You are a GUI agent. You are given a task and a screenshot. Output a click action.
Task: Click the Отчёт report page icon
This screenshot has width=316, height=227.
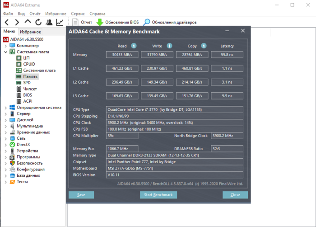[75, 22]
